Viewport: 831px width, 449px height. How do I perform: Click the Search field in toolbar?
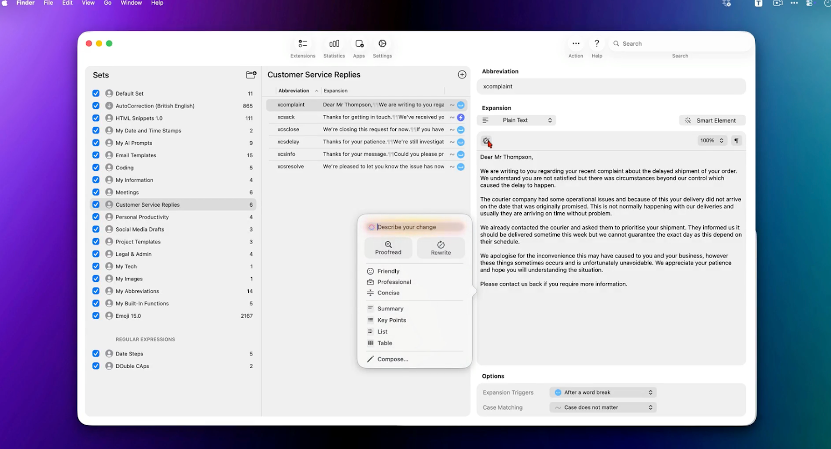(x=679, y=44)
